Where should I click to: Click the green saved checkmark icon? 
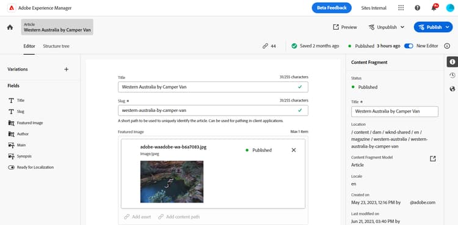click(x=294, y=46)
